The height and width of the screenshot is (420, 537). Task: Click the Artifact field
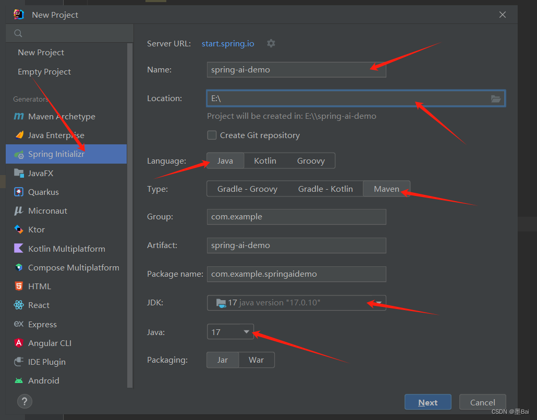click(297, 245)
